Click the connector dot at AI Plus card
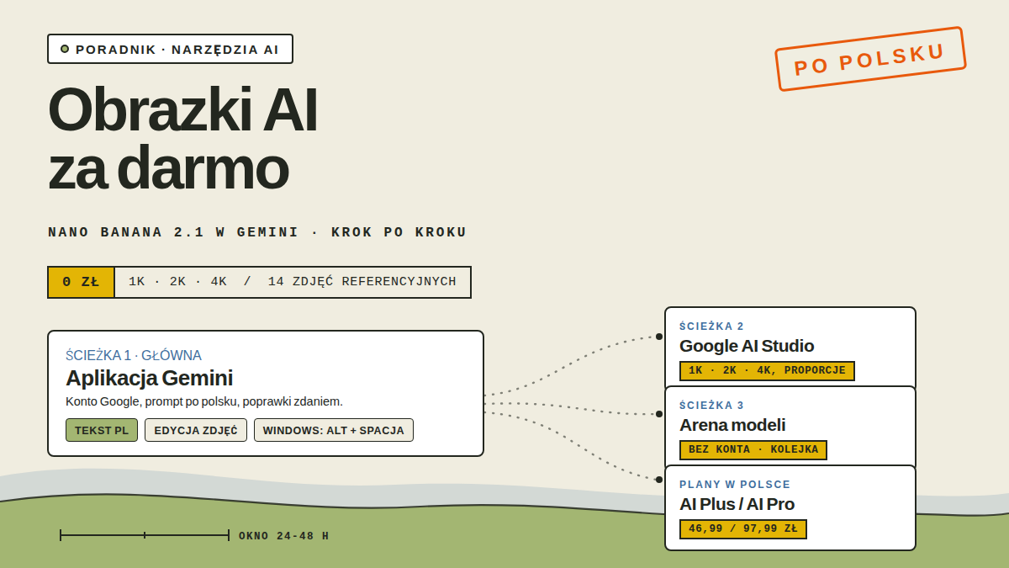This screenshot has height=568, width=1009. [x=659, y=480]
